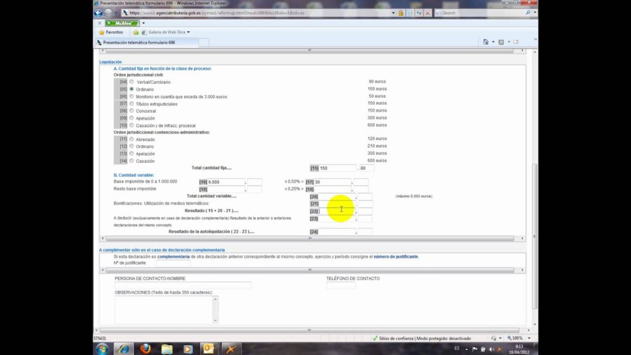Open the file explorer folder in taskbar
Viewport: 631px width, 355px height.
(x=166, y=349)
